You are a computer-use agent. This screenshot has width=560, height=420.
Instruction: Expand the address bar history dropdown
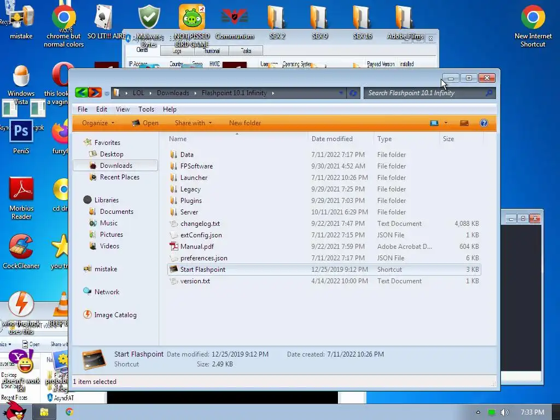coord(341,93)
